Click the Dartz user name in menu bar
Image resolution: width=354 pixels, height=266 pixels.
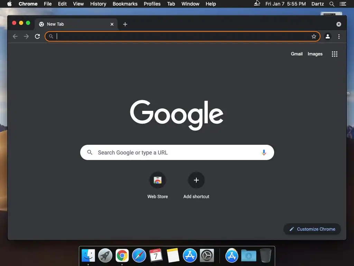click(317, 4)
